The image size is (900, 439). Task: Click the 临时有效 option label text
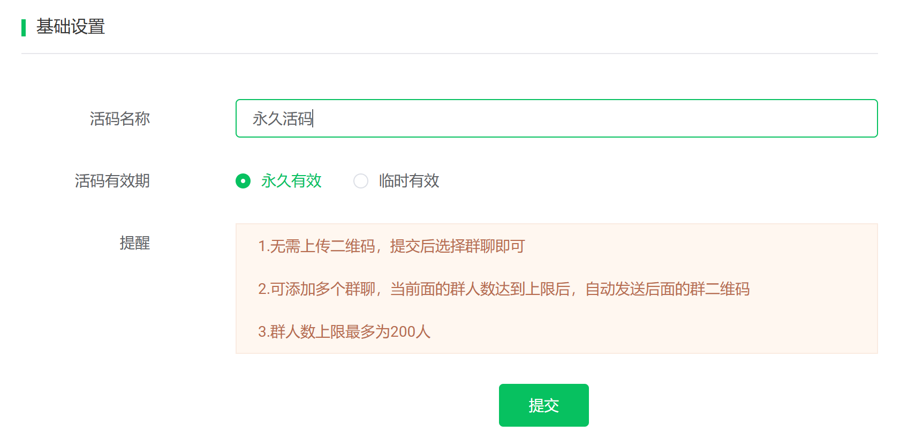[x=409, y=181]
